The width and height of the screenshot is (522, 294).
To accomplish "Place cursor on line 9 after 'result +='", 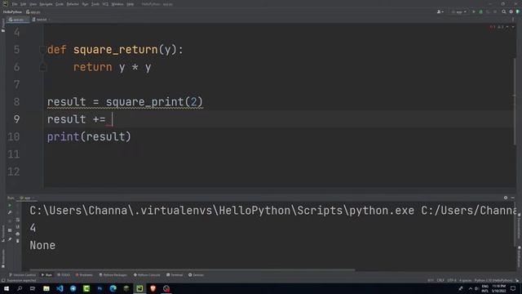I will pos(113,119).
